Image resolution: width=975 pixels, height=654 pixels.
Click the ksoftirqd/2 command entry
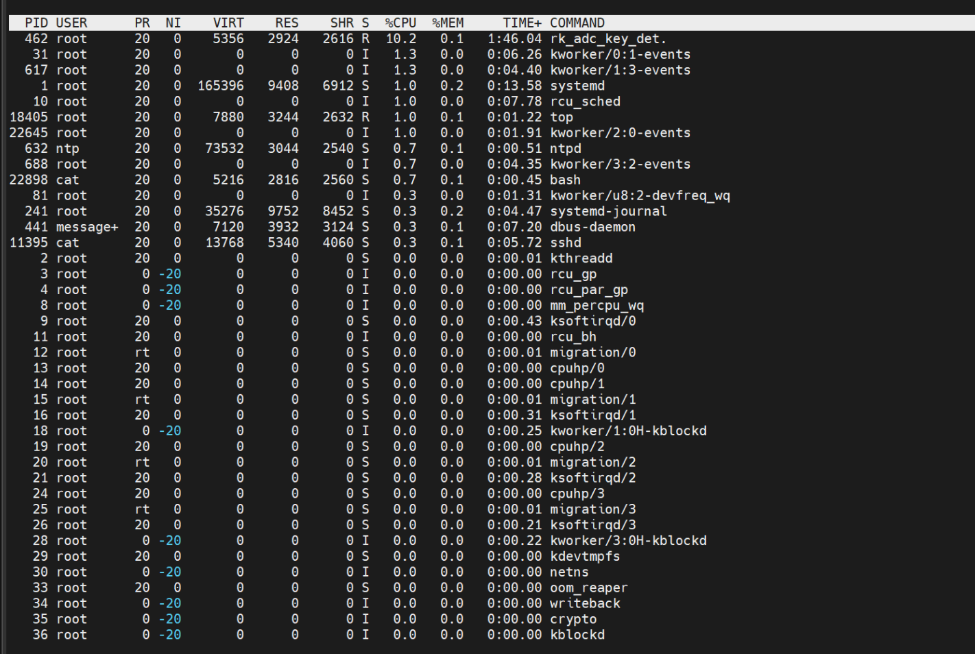pyautogui.click(x=592, y=478)
